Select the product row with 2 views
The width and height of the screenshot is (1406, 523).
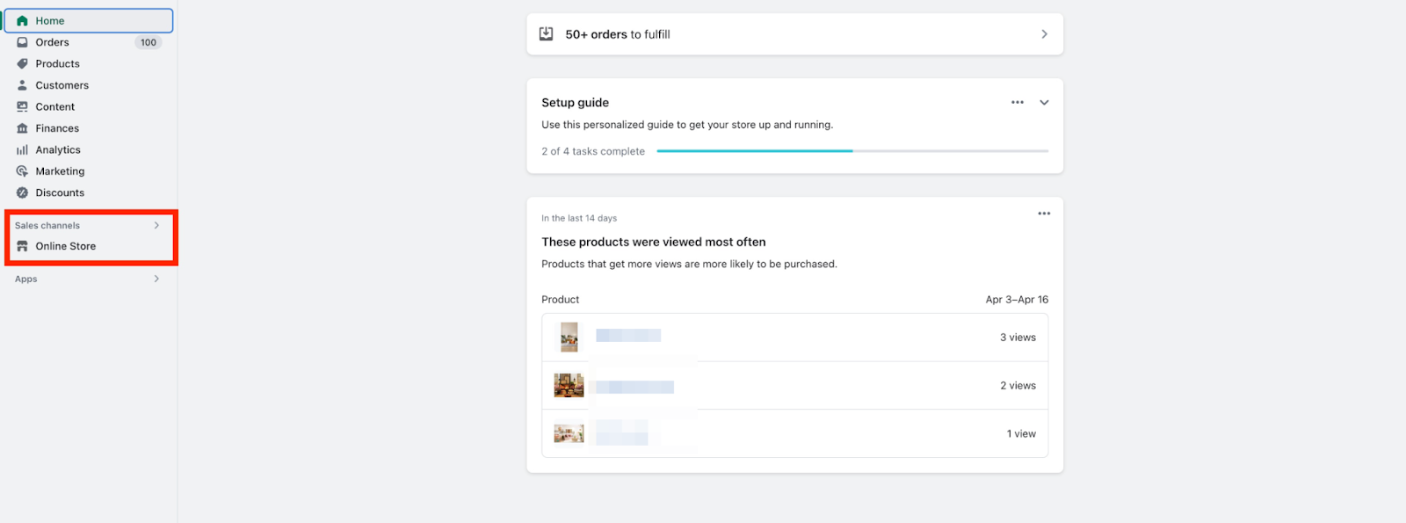point(794,385)
